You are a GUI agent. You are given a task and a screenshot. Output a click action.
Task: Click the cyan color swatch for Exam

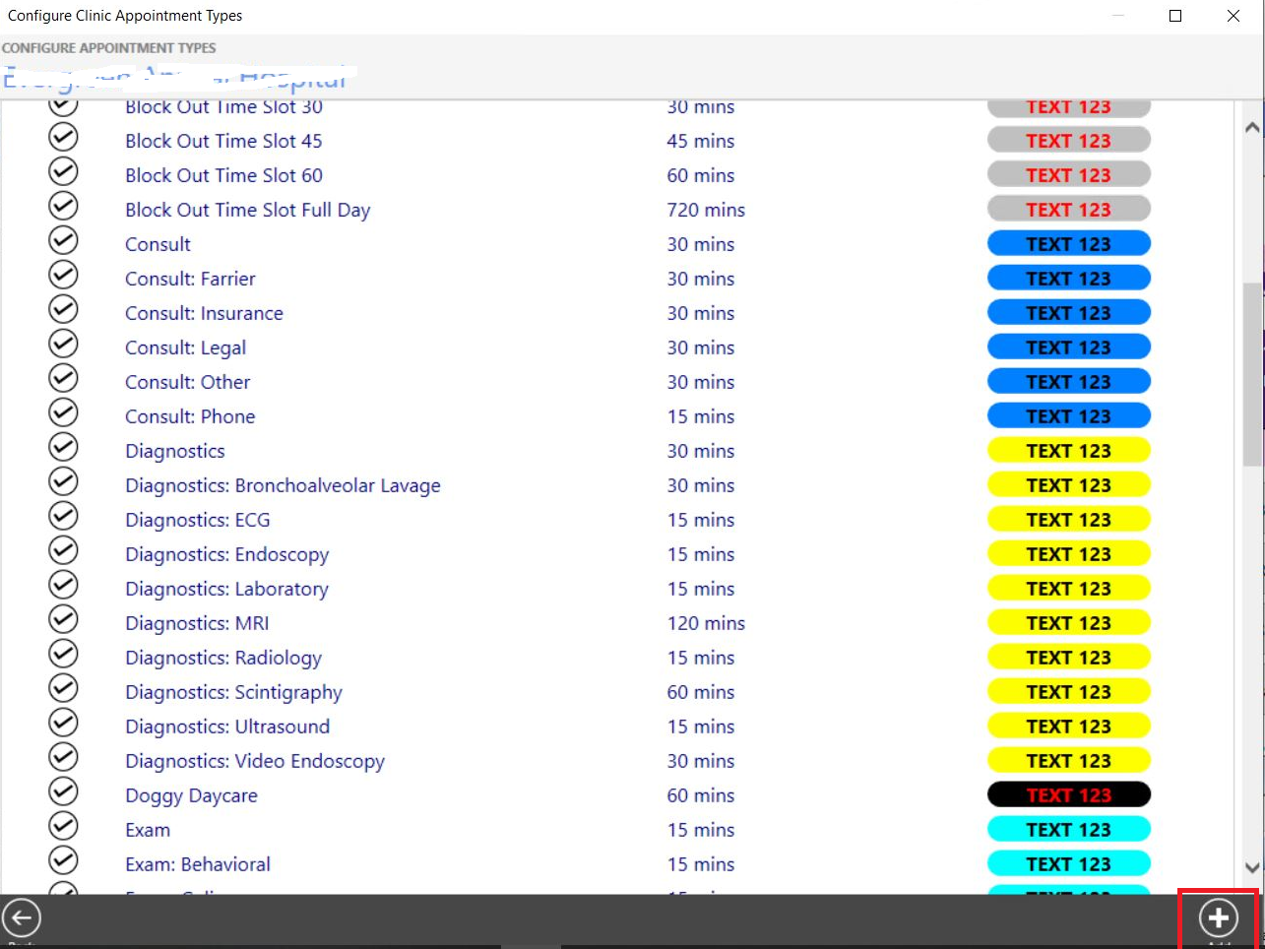tap(1069, 829)
